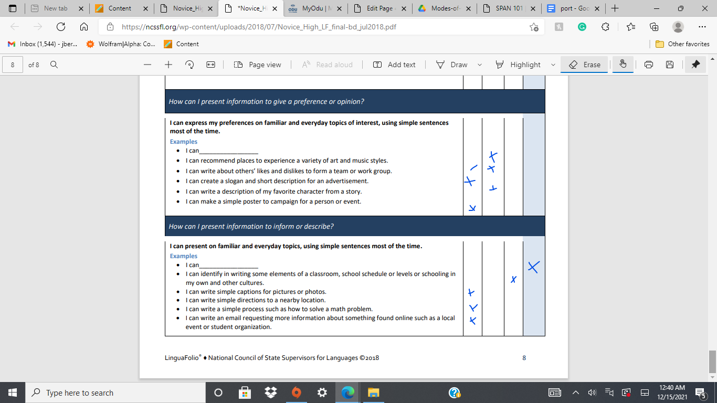The image size is (717, 403).
Task: Toggle the Draw tool
Action: pyautogui.click(x=452, y=65)
